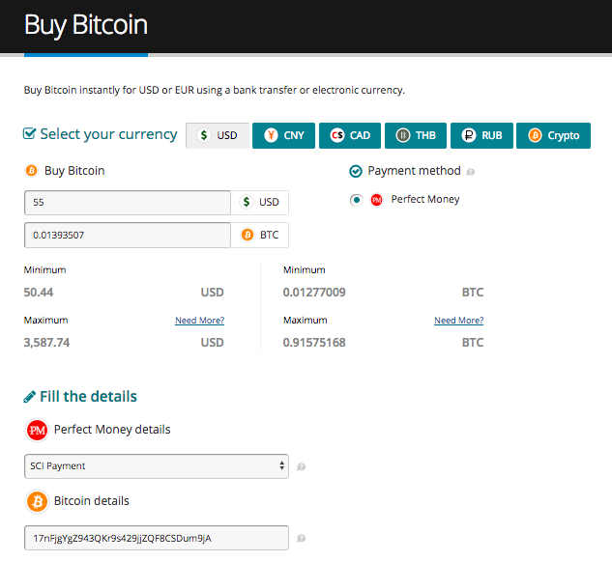Open the SCI Payment dropdown
The height and width of the screenshot is (562, 612).
(157, 466)
